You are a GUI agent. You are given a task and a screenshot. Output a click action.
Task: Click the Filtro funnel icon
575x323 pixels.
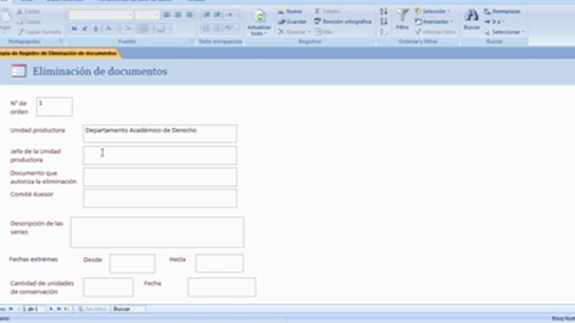(x=402, y=16)
